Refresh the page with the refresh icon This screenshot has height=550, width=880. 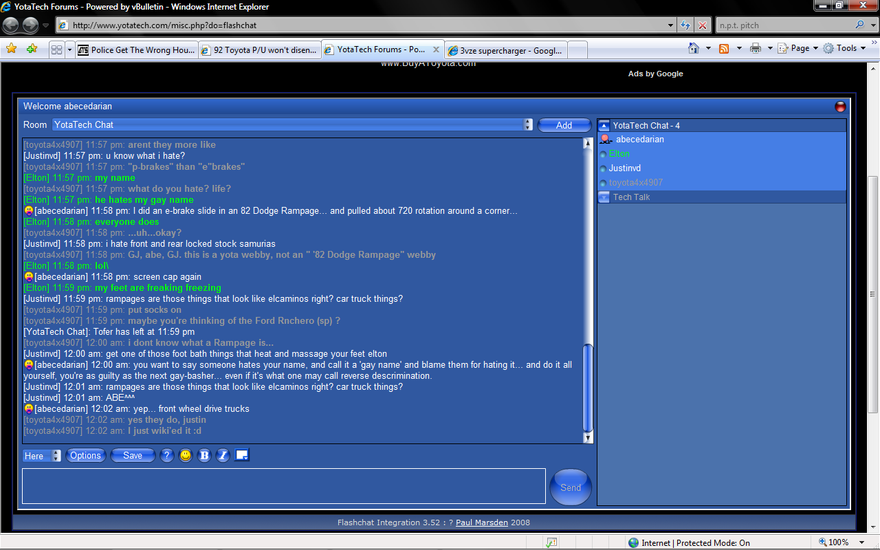[685, 25]
